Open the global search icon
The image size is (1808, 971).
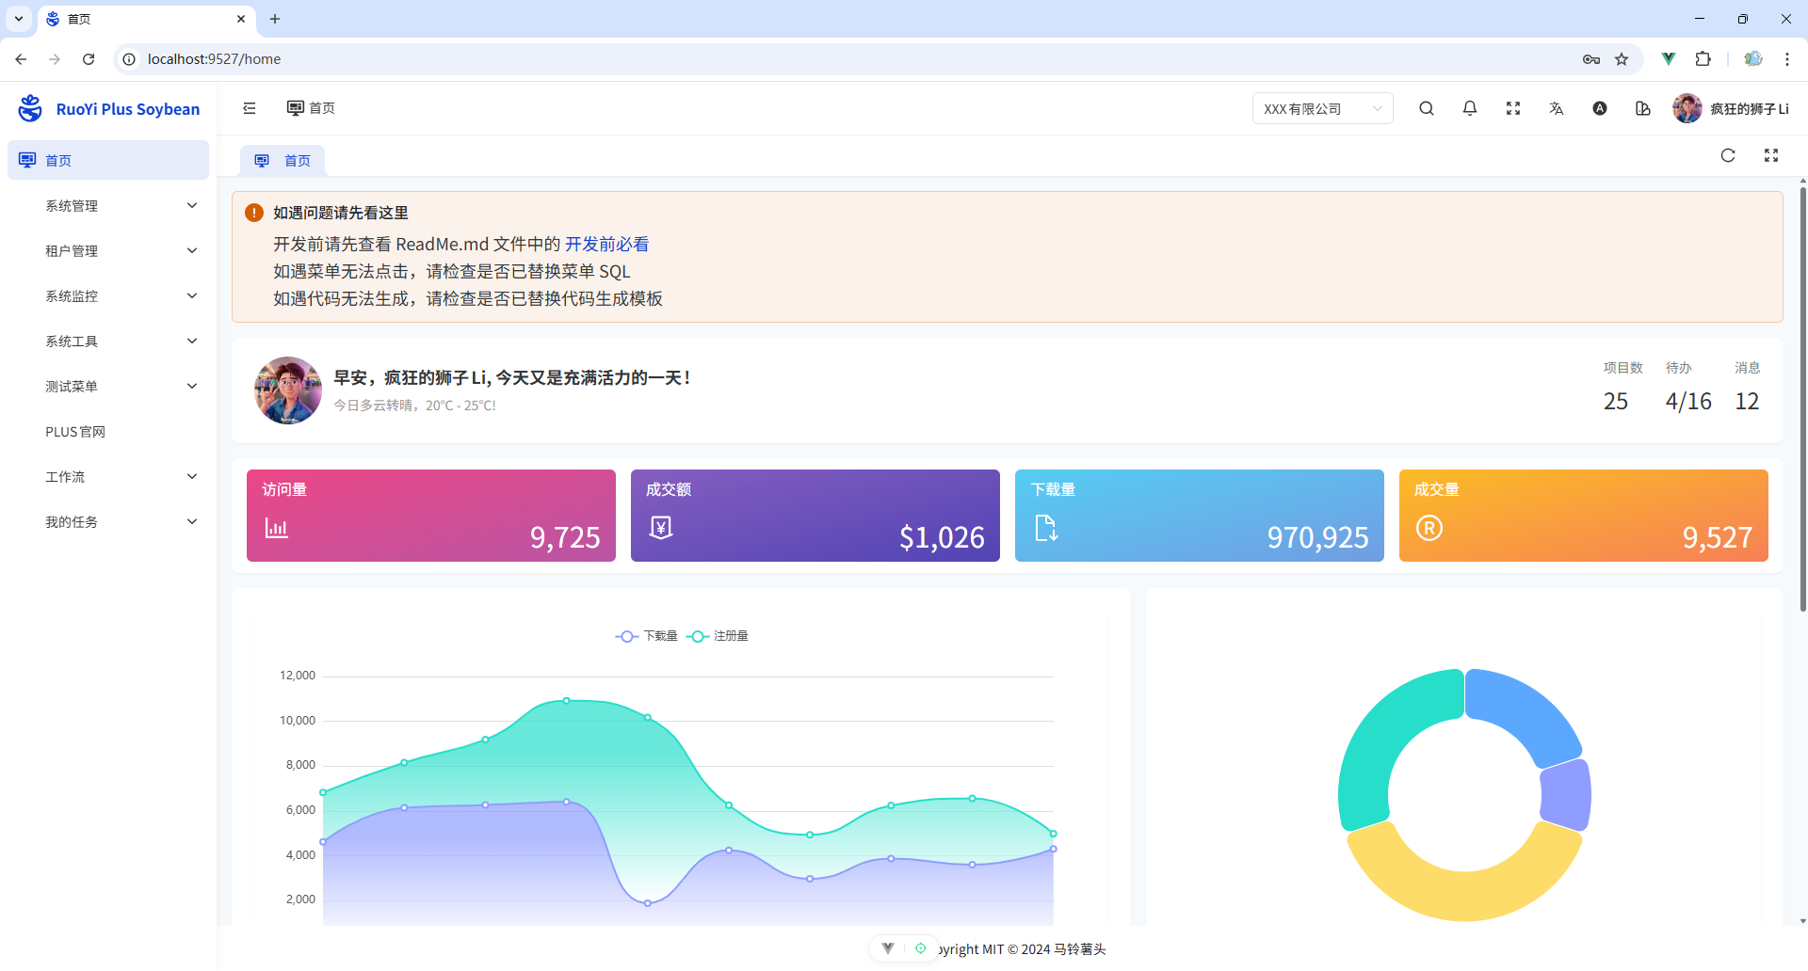[x=1427, y=108]
